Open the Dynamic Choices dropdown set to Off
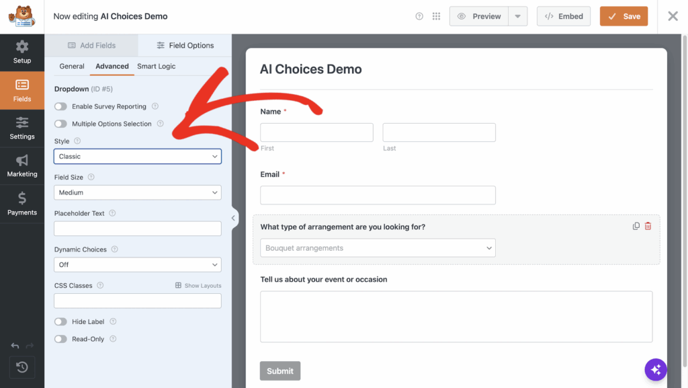The image size is (688, 388). (138, 265)
